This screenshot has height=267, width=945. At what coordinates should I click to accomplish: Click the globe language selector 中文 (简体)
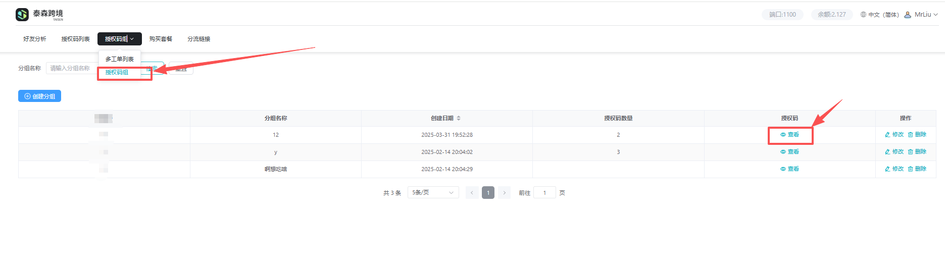pos(879,15)
